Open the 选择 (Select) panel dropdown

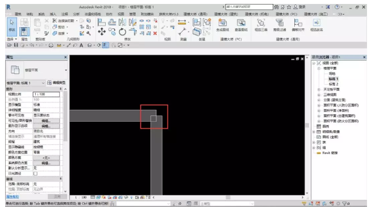[12, 39]
